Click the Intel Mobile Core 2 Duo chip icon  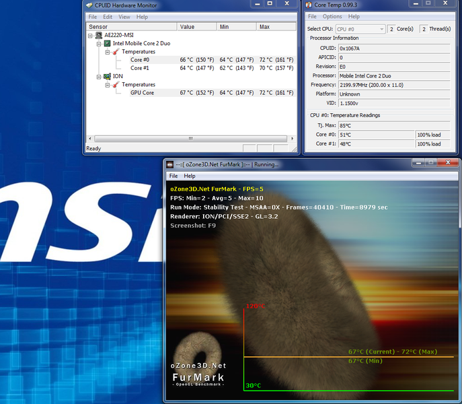(x=107, y=43)
